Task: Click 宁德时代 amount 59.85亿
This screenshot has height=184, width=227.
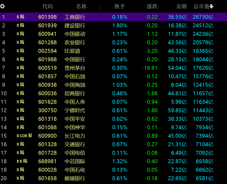Action: 177,110
